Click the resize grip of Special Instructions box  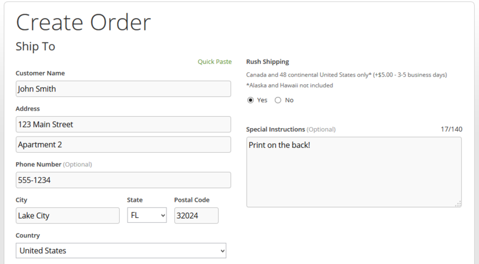point(458,204)
